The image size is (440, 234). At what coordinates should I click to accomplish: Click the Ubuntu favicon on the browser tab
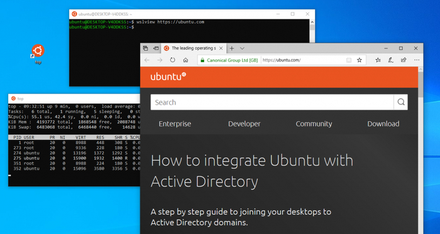[167, 48]
